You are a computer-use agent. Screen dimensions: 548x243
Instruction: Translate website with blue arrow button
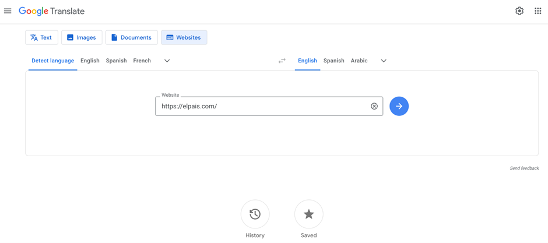(x=399, y=106)
